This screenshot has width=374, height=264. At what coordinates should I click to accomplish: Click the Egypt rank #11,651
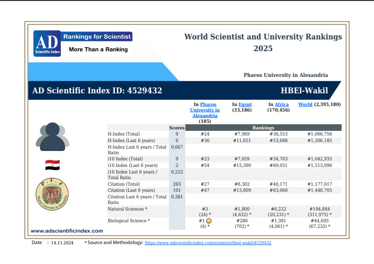[242, 141]
